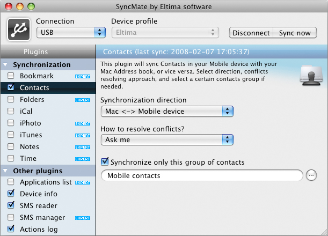
Task: Click the EXPERT badge next to Bookmark
Action: click(x=83, y=76)
